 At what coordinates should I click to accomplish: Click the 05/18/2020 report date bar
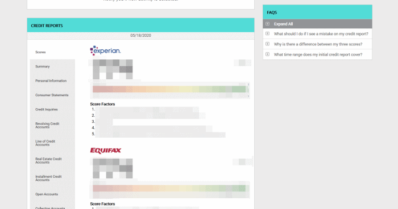(140, 36)
